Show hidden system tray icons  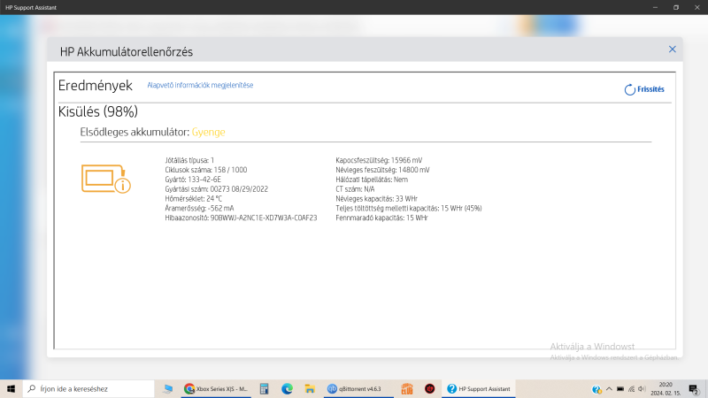coord(609,388)
